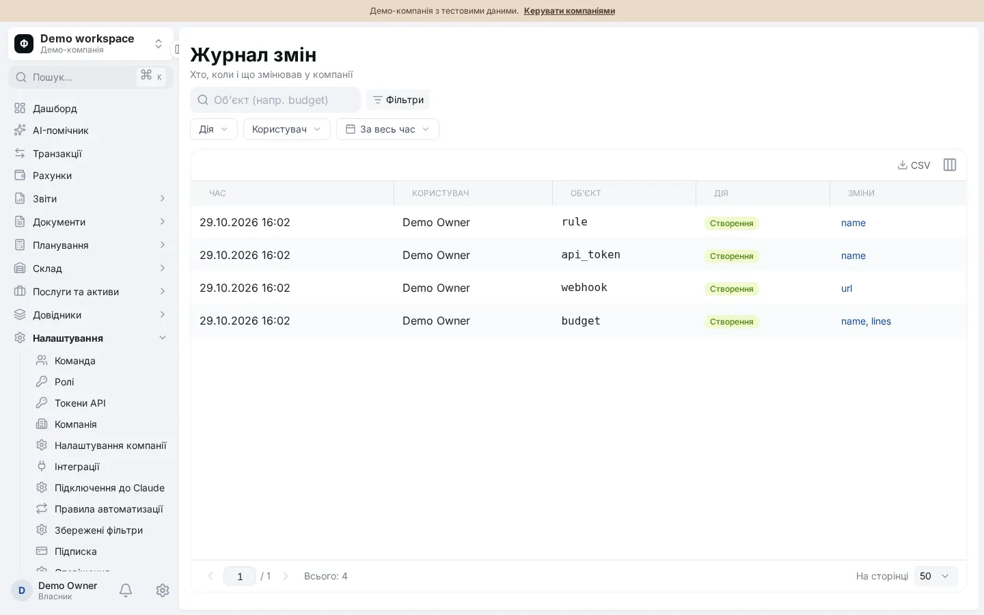This screenshot has height=615, width=984.
Task: Click the page number field
Action: coord(240,576)
